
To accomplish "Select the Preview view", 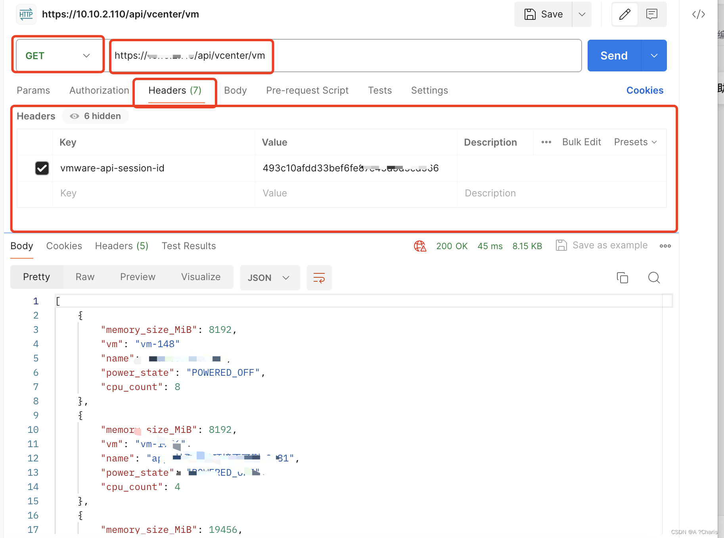I will click(x=138, y=277).
